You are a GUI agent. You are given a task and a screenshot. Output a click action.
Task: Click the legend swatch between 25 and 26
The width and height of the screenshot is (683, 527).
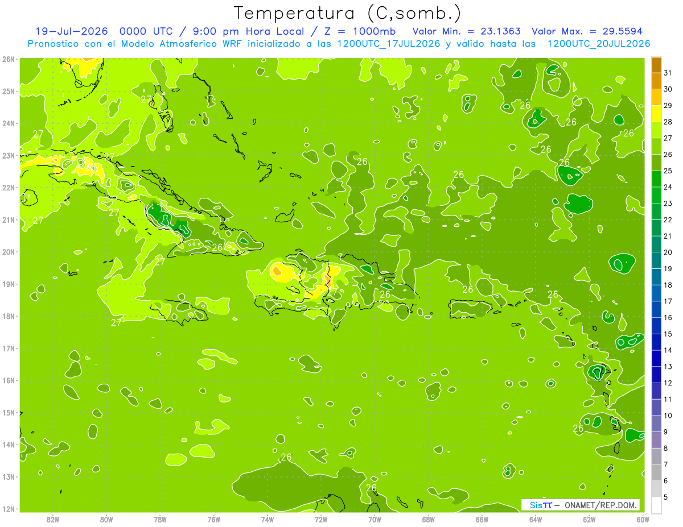pos(656,163)
